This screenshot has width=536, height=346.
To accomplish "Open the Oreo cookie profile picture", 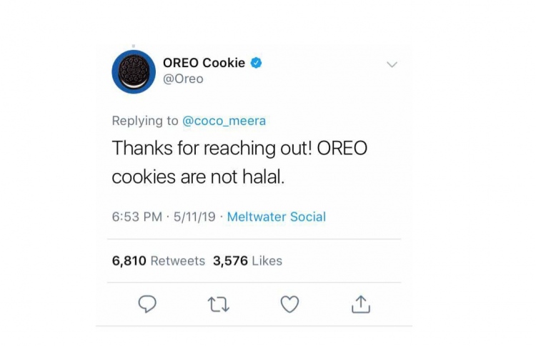I will pyautogui.click(x=134, y=71).
